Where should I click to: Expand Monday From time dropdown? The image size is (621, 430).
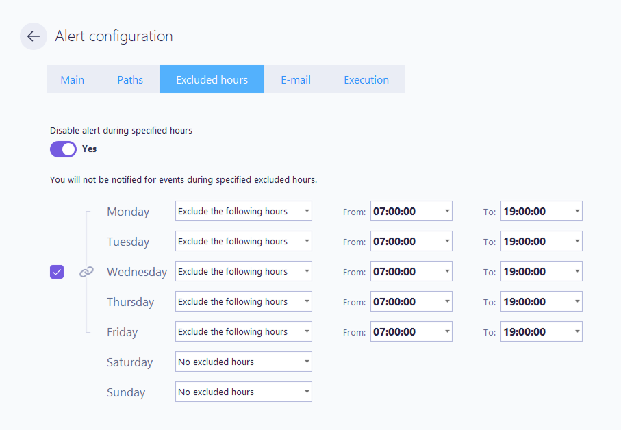click(411, 211)
